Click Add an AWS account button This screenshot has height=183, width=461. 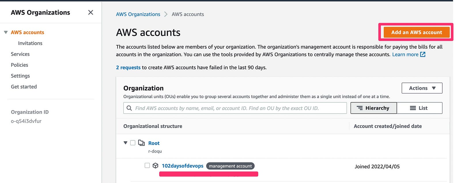coord(416,32)
